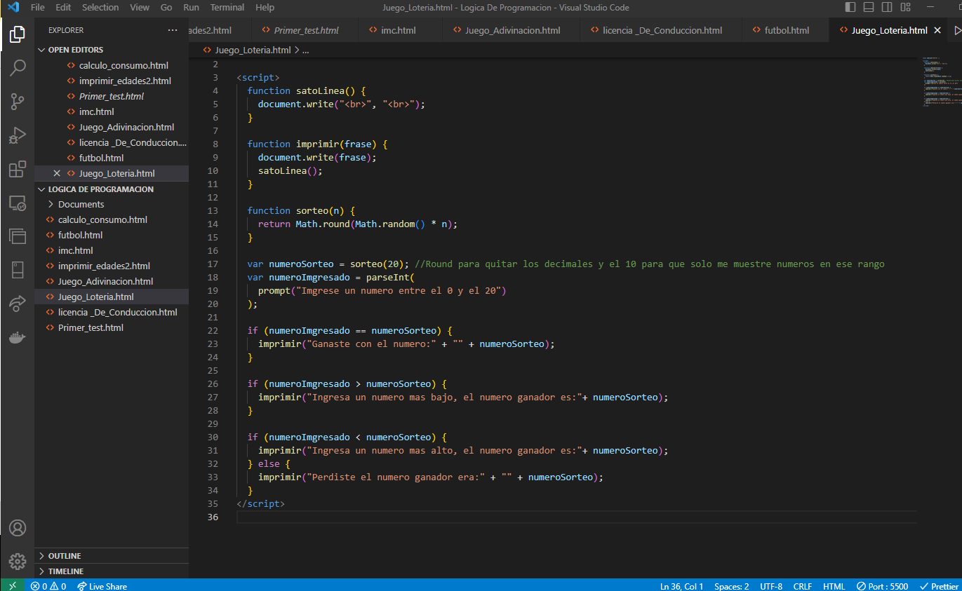
Task: Change encoding via UTF-8
Action: tap(771, 586)
